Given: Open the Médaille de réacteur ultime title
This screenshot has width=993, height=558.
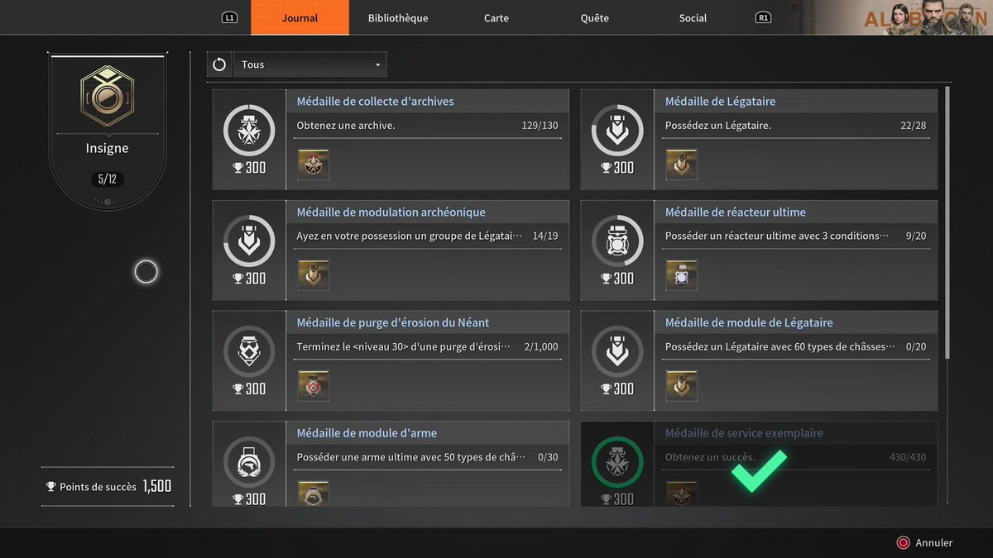Looking at the screenshot, I should (x=736, y=212).
